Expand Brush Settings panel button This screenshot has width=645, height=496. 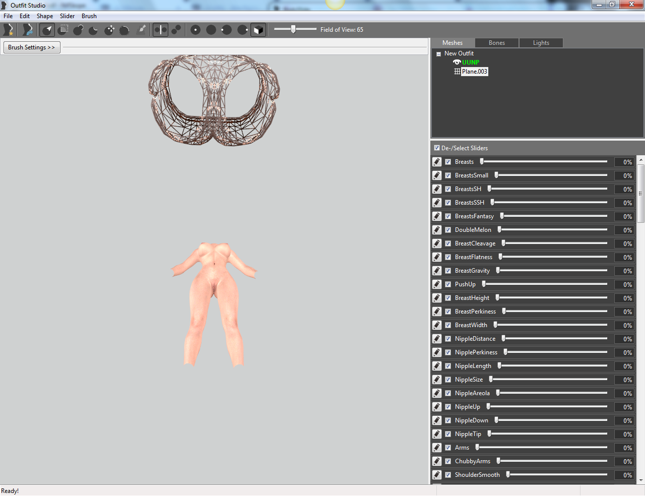(31, 47)
